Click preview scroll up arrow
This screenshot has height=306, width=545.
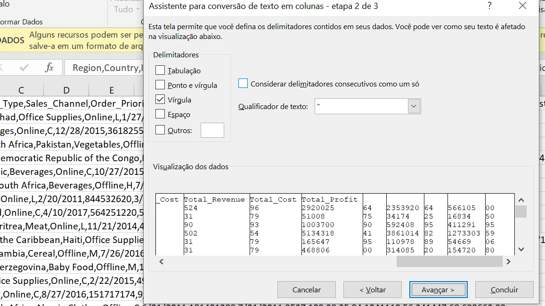click(x=521, y=200)
